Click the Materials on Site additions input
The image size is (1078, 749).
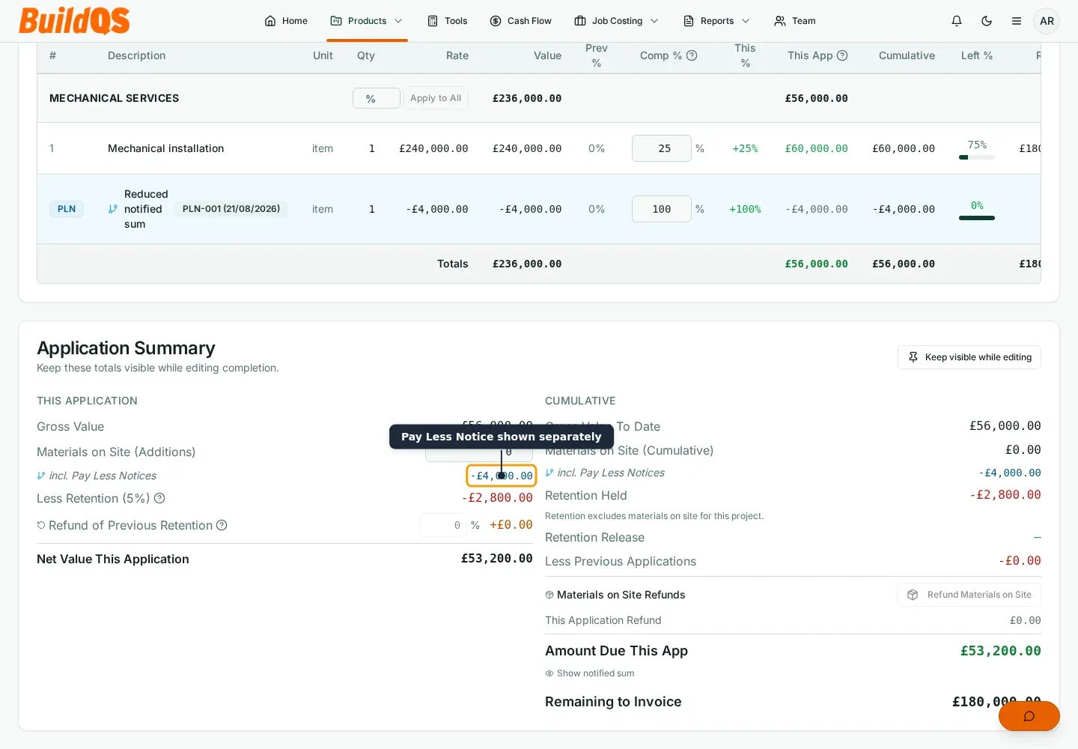coord(479,452)
